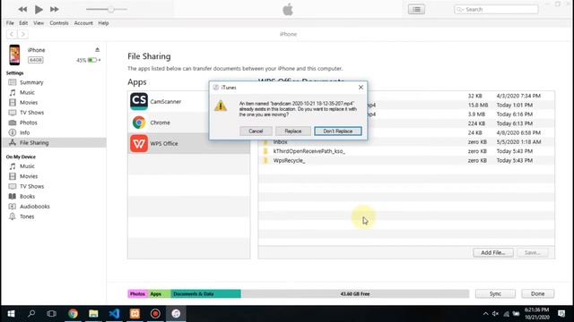The image size is (574, 322).
Task: Select Books under On My Device
Action: pos(27,197)
